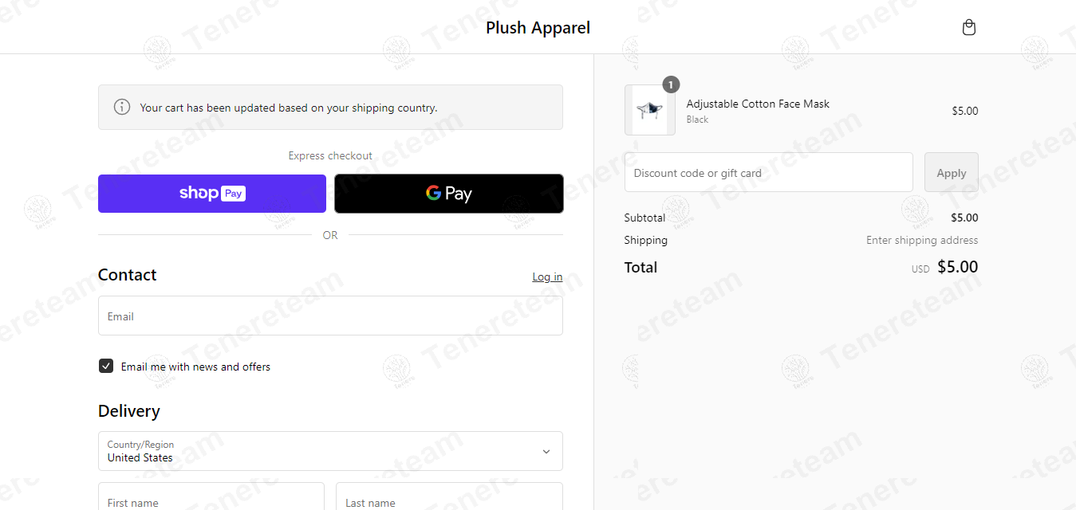
Task: Click the Enter shipping address text
Action: click(922, 240)
